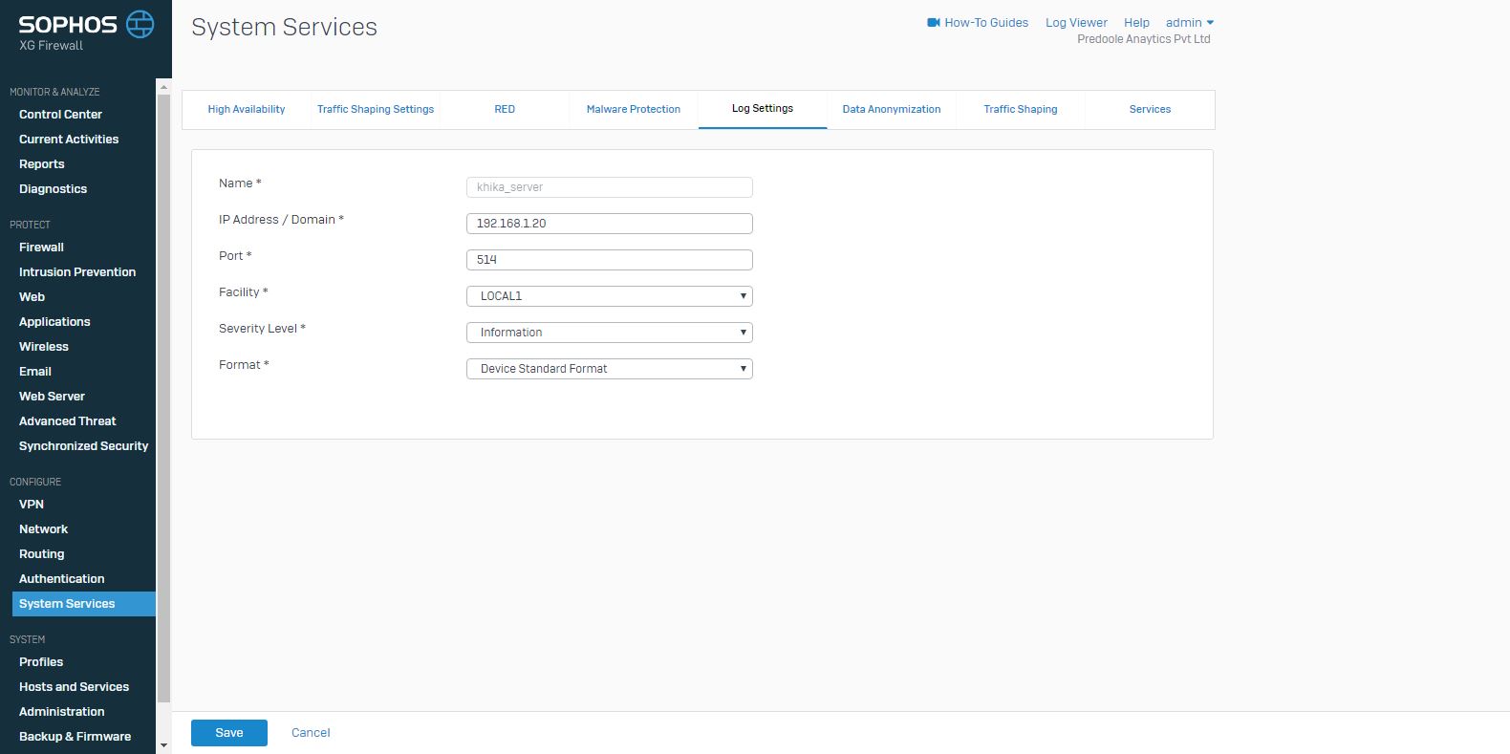Viewport: 1510px width, 754px height.
Task: Click the How-To Guides video camera icon
Action: point(934,22)
